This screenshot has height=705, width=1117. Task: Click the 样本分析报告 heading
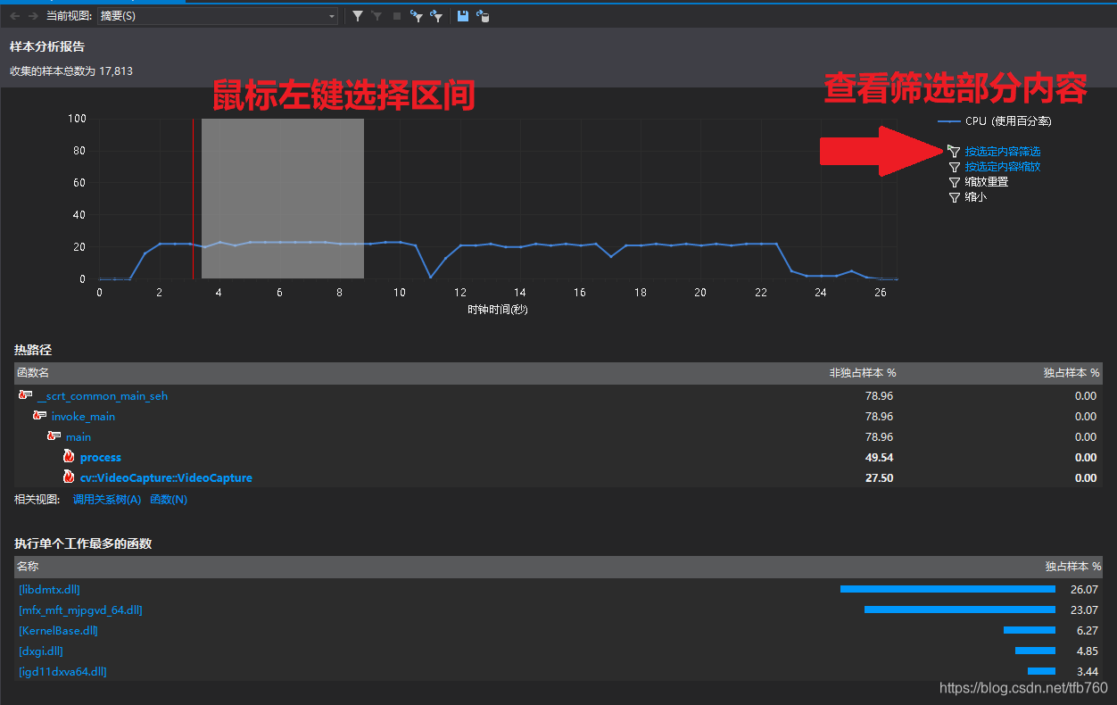[47, 46]
